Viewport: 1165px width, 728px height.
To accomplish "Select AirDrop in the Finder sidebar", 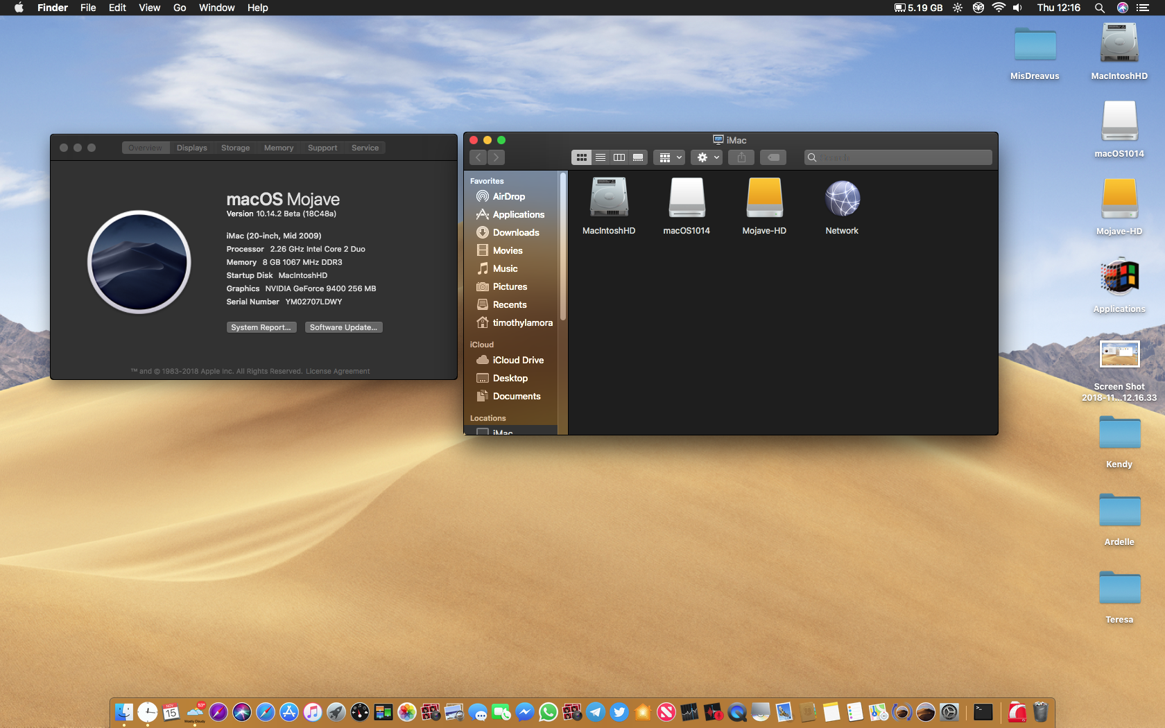I will coord(508,196).
